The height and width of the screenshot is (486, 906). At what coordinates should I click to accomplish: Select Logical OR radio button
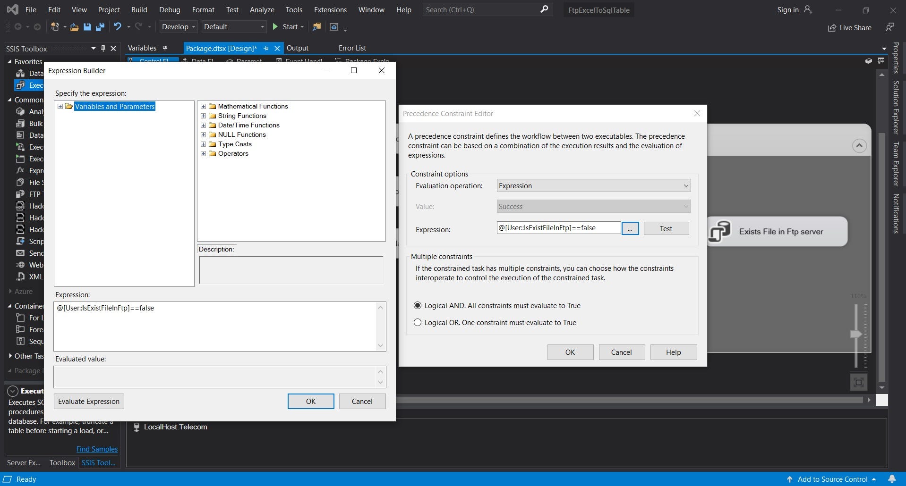tap(417, 322)
